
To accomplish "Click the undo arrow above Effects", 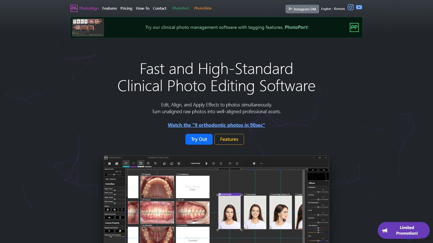I will (313, 170).
